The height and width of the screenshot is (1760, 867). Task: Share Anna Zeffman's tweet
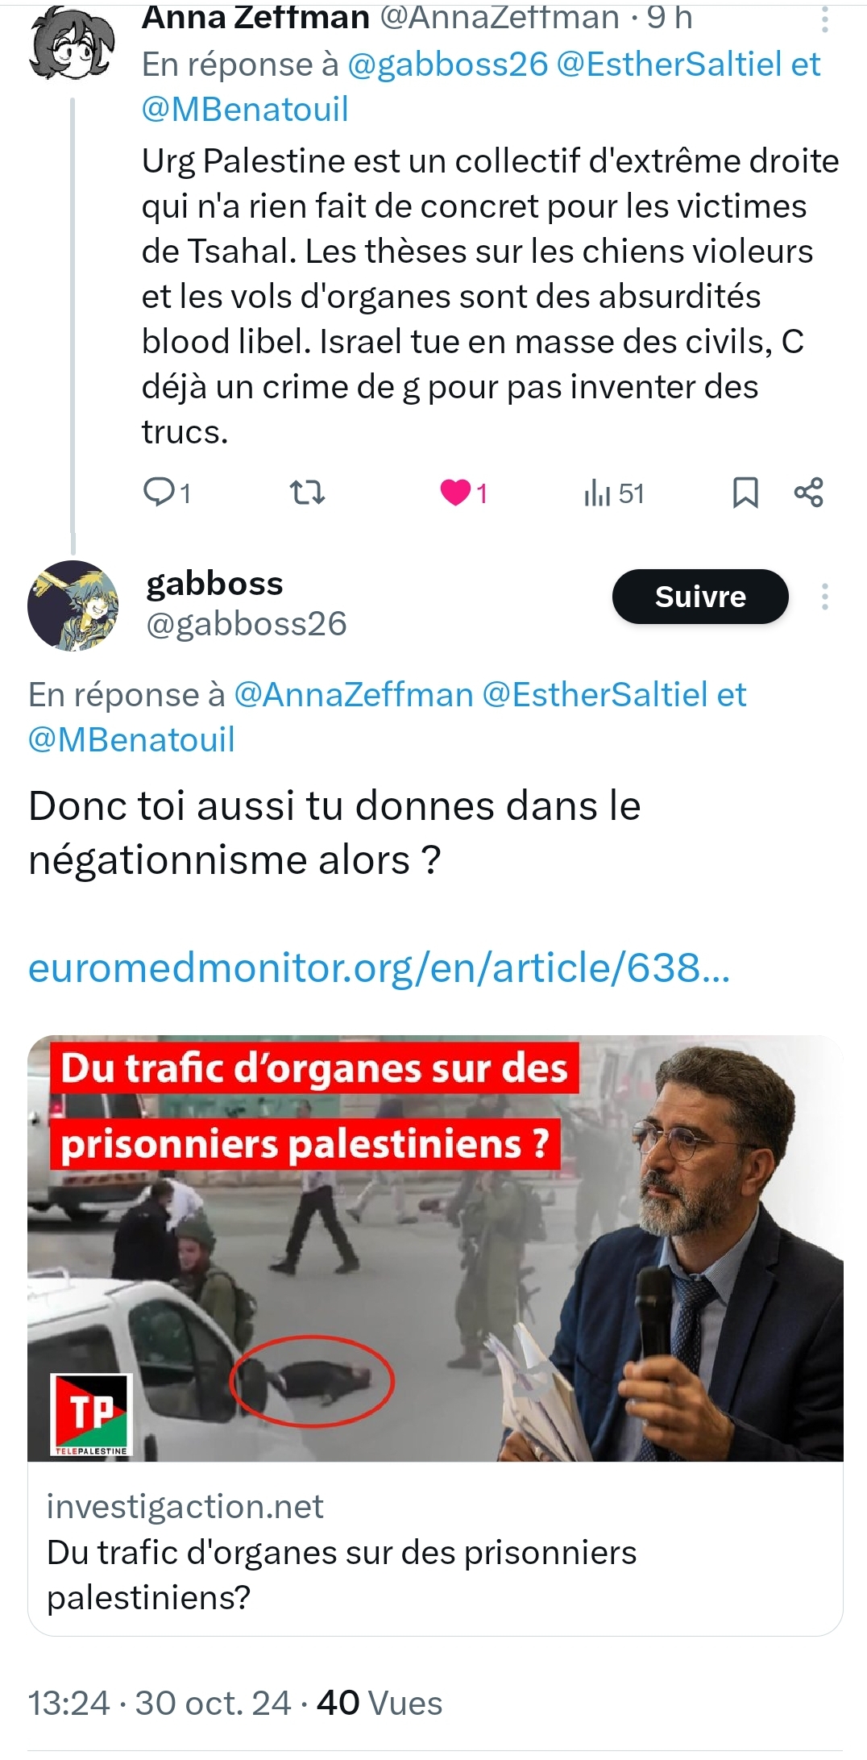click(809, 492)
